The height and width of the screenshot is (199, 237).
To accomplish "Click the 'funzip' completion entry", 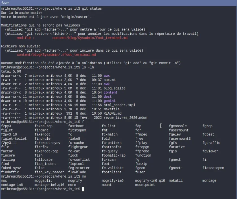I will (141, 164).
